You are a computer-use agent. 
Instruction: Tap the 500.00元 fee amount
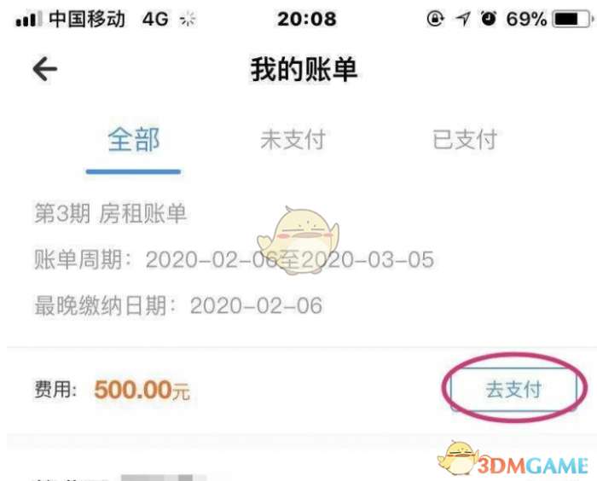(x=142, y=390)
